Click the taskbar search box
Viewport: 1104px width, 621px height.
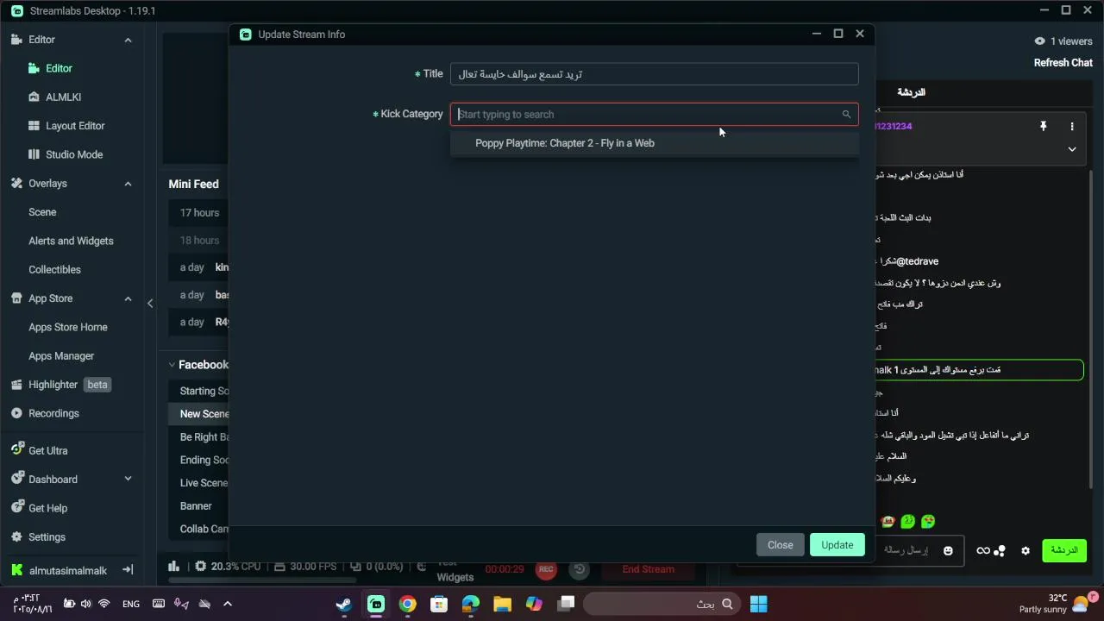[x=664, y=605]
